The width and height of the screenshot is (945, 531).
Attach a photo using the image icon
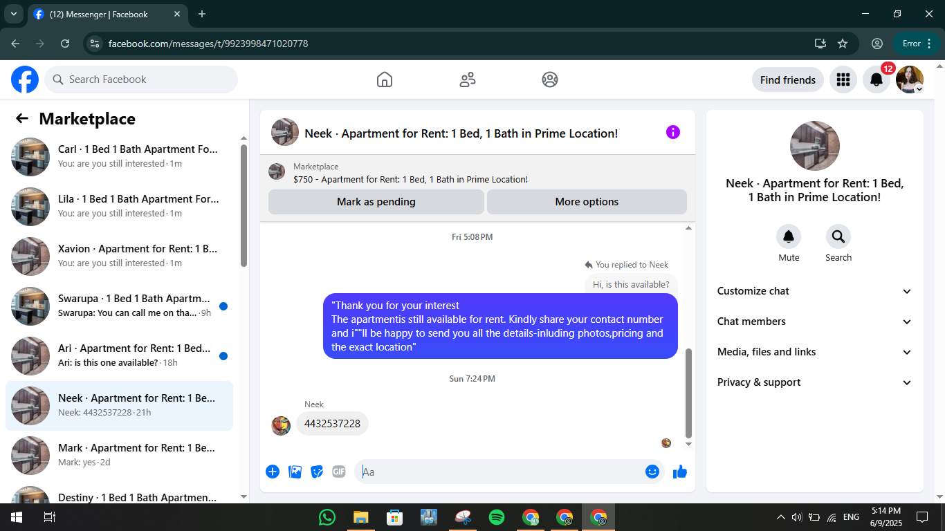tap(295, 472)
